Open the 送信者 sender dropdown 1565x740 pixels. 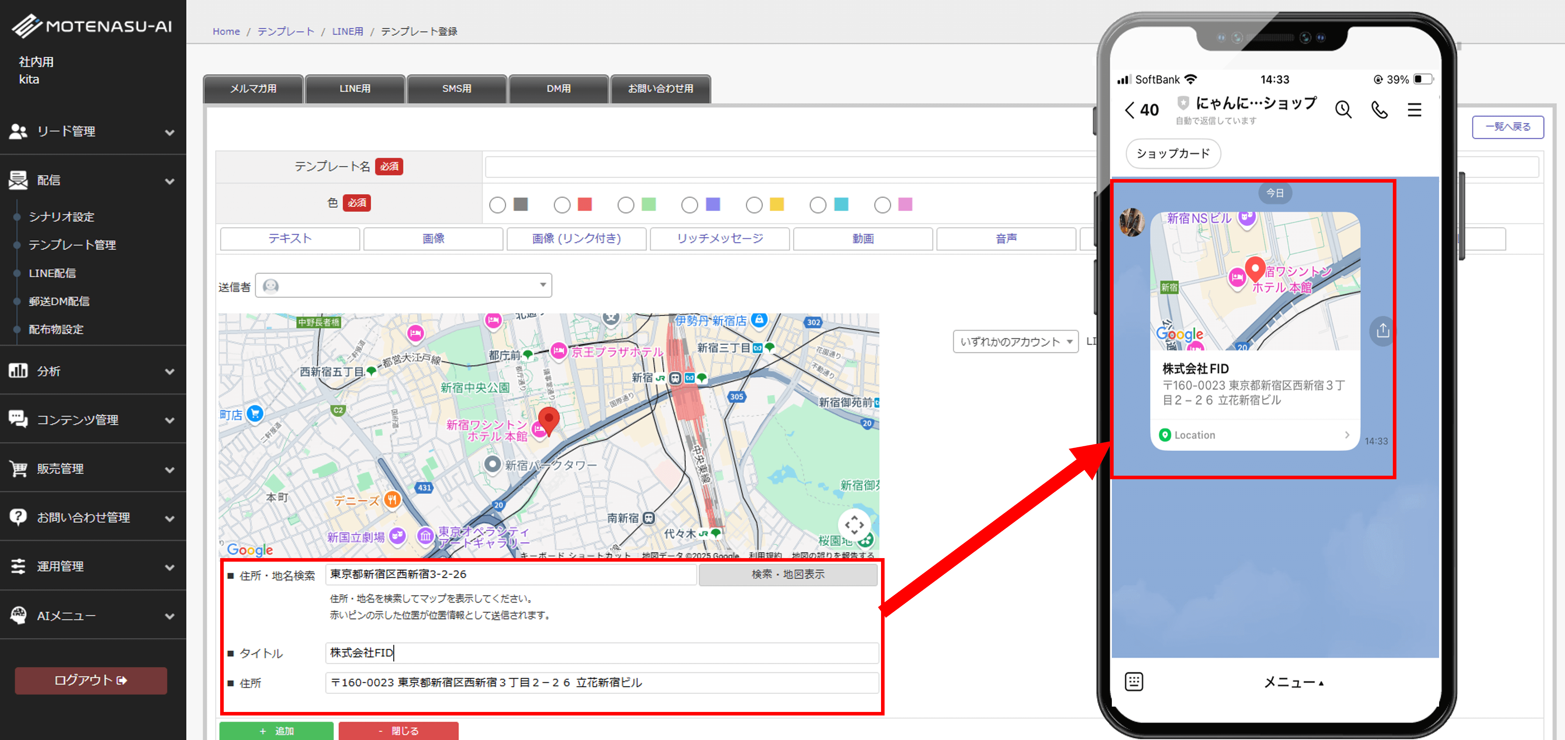tap(403, 286)
